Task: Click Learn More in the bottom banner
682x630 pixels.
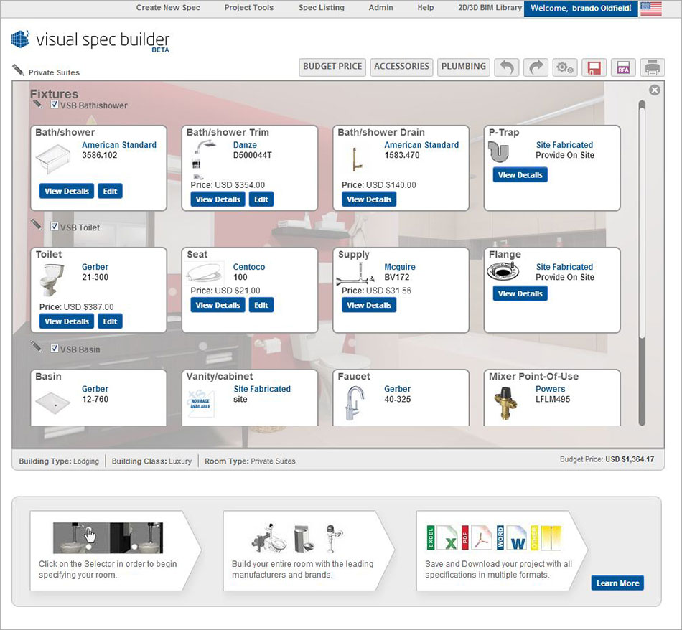Action: [x=617, y=583]
